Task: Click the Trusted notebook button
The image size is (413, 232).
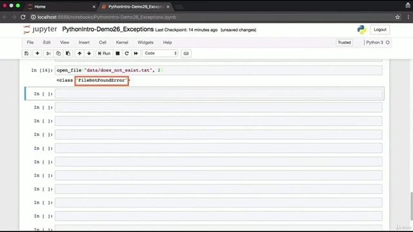Action: pyautogui.click(x=344, y=43)
